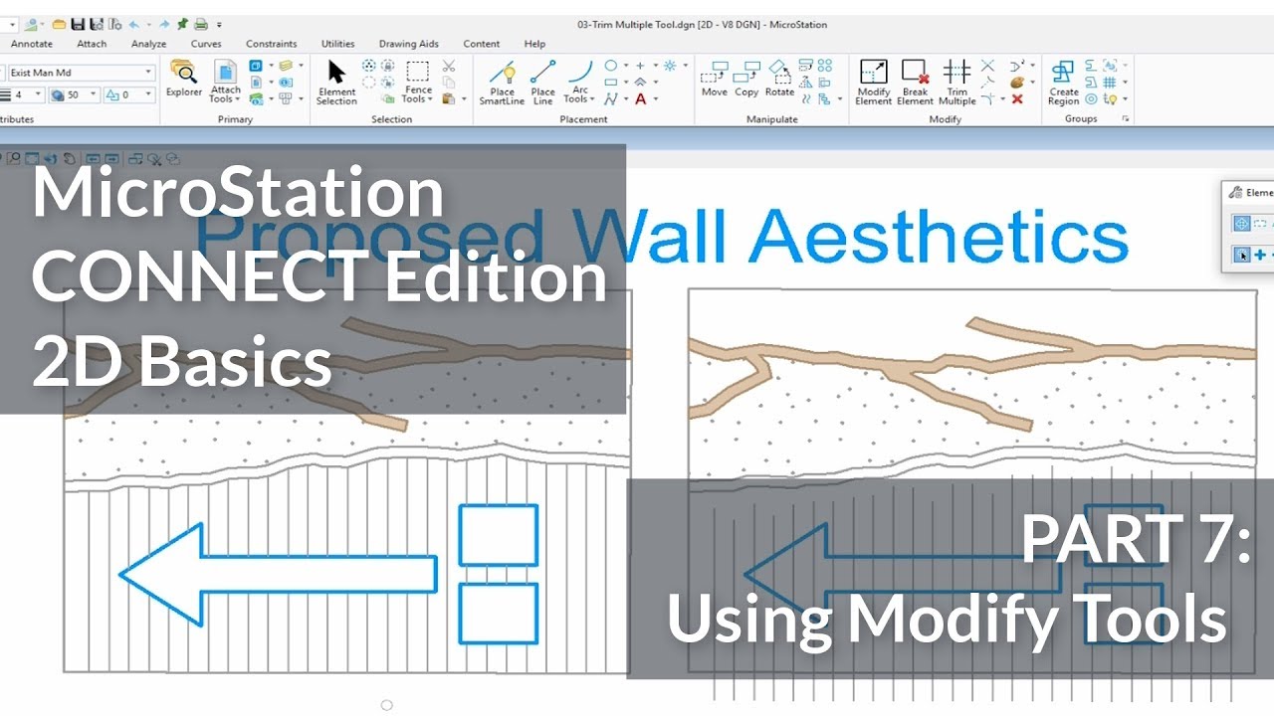This screenshot has width=1274, height=716.
Task: Activate the Place Line tool
Action: pos(542,84)
